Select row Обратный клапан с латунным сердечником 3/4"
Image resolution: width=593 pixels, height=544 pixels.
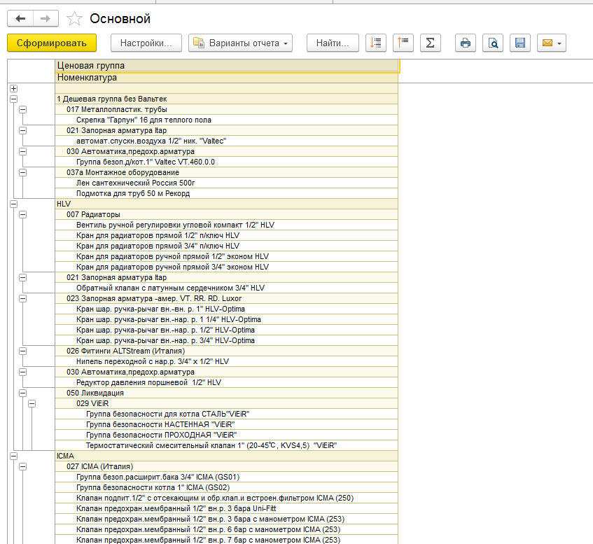coord(227,288)
